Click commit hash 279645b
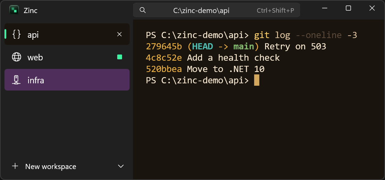This screenshot has width=385, height=180. tap(164, 47)
